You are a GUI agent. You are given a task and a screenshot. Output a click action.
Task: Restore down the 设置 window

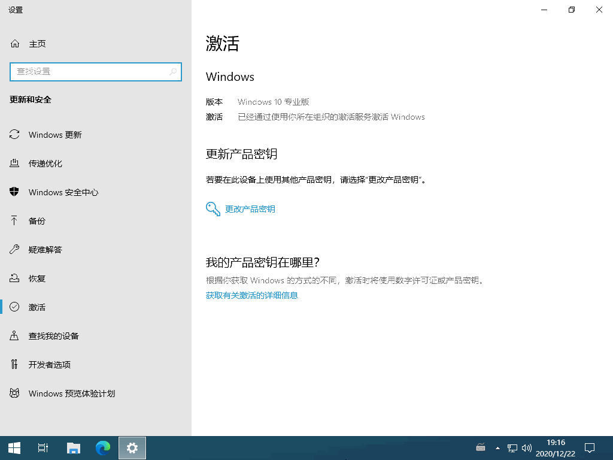tap(572, 10)
